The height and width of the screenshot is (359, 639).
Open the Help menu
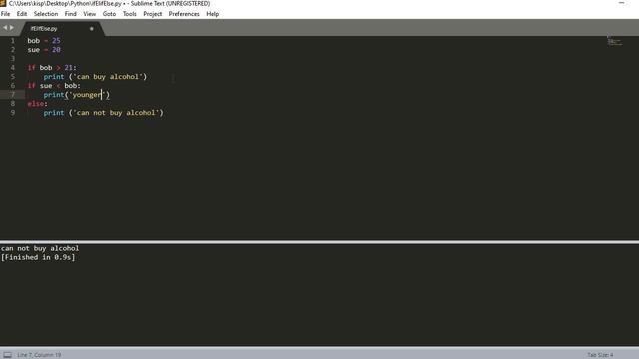tap(213, 14)
